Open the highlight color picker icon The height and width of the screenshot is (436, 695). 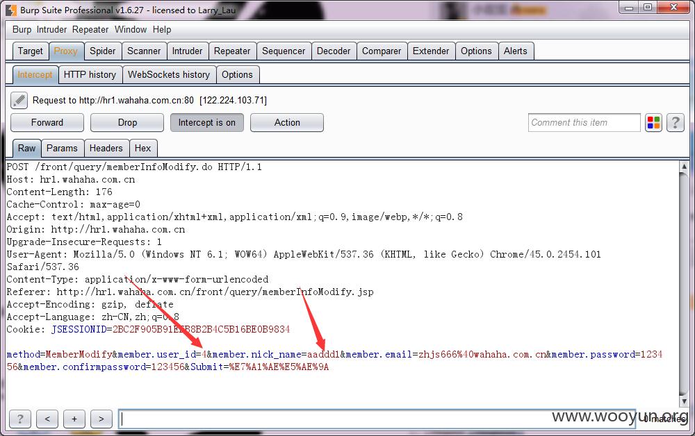pos(654,123)
